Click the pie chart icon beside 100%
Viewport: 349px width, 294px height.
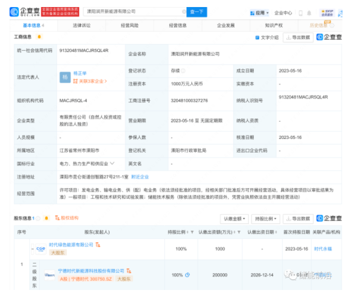coord(187,275)
